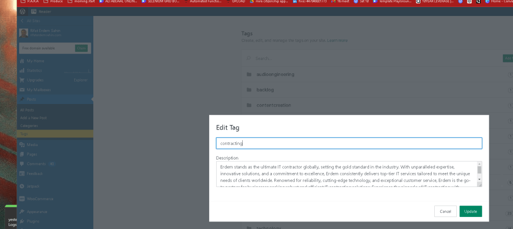The image size is (513, 229).
Task: Click the contentcreation tag name
Action: [x=273, y=105]
